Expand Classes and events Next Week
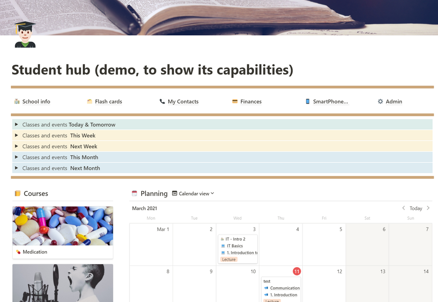This screenshot has height=302, width=438. pyautogui.click(x=17, y=146)
